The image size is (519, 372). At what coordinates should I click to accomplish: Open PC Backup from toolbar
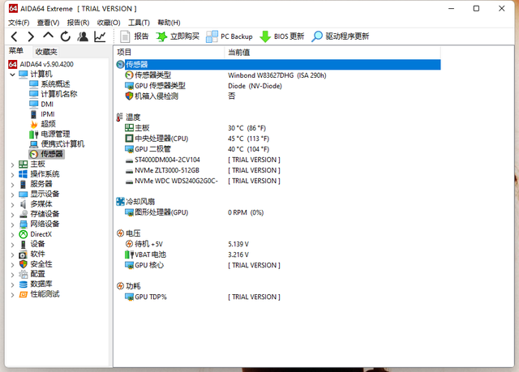click(x=229, y=36)
